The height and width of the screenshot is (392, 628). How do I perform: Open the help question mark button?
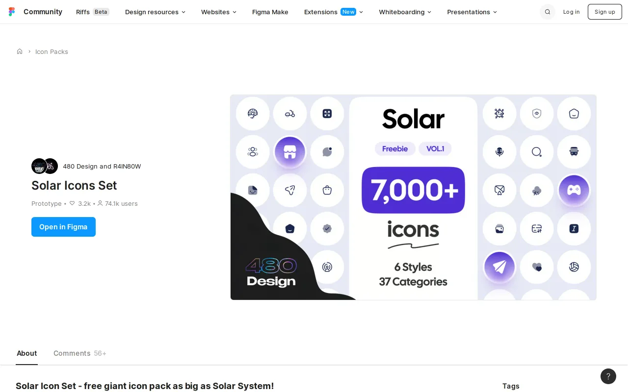[608, 376]
